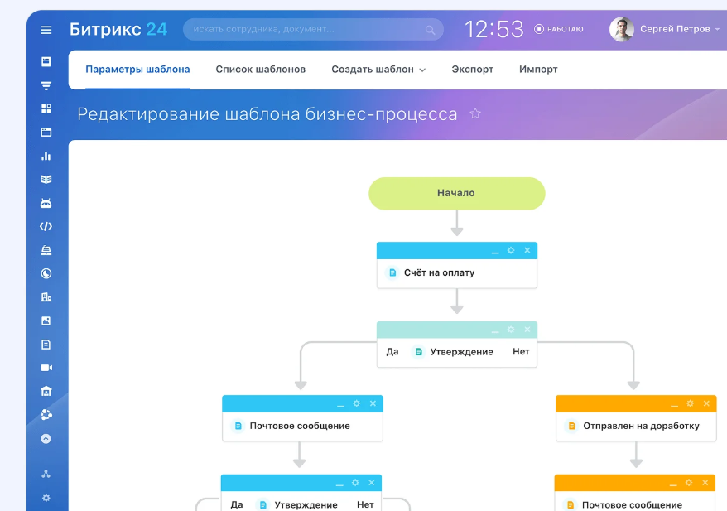
Task: Open the hamburger menu in the sidebar
Action: tap(46, 30)
